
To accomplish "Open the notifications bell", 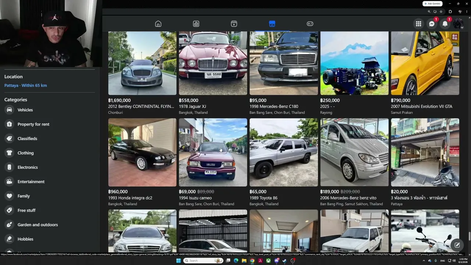I will point(445,24).
